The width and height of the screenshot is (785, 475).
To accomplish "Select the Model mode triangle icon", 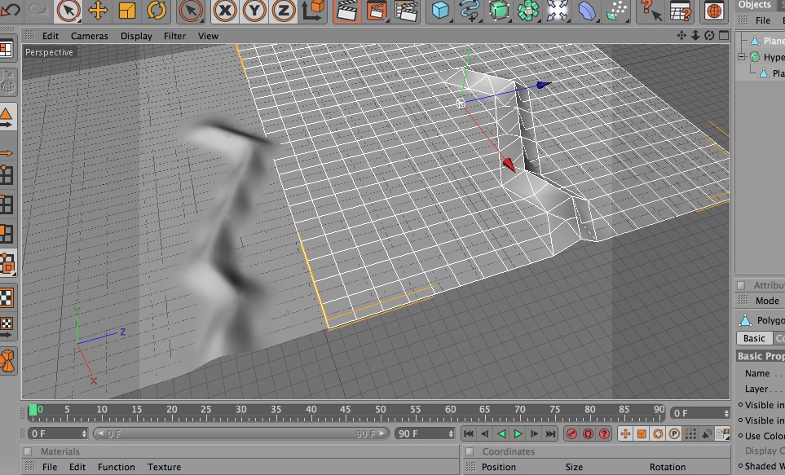I will 7,117.
